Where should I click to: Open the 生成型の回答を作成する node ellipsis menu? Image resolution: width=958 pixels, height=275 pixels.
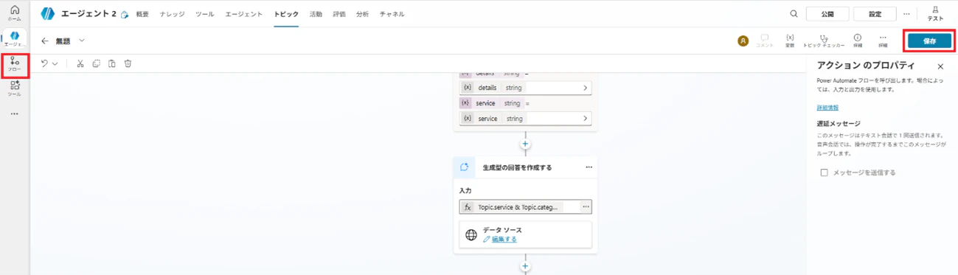(589, 167)
